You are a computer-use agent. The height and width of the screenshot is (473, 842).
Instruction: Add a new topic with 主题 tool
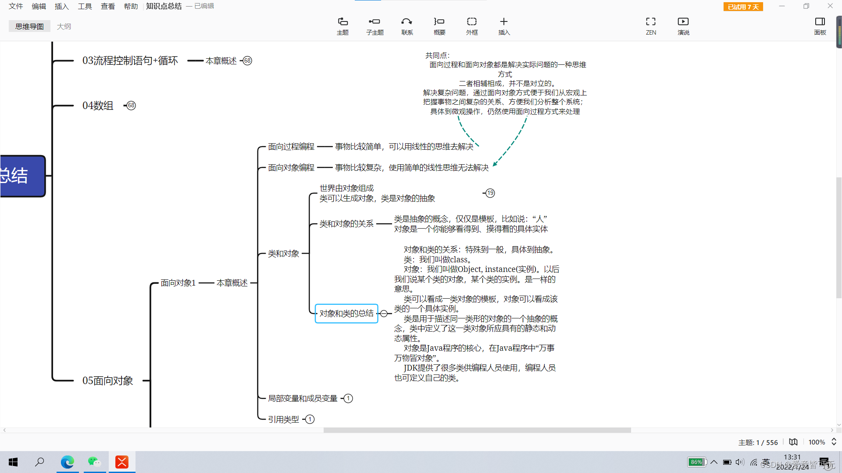(x=343, y=26)
